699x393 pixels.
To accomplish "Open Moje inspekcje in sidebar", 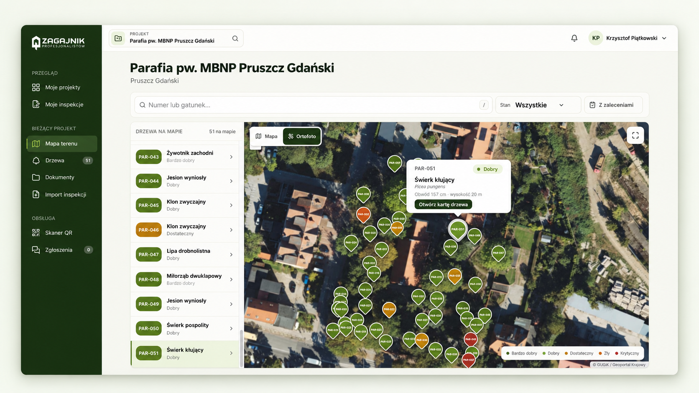I will click(62, 104).
